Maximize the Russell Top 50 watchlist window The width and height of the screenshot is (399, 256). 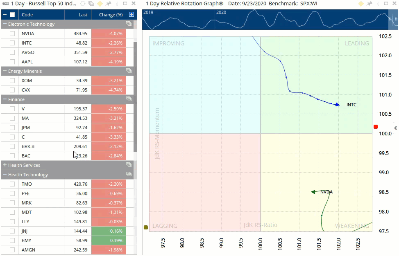pos(125,3)
